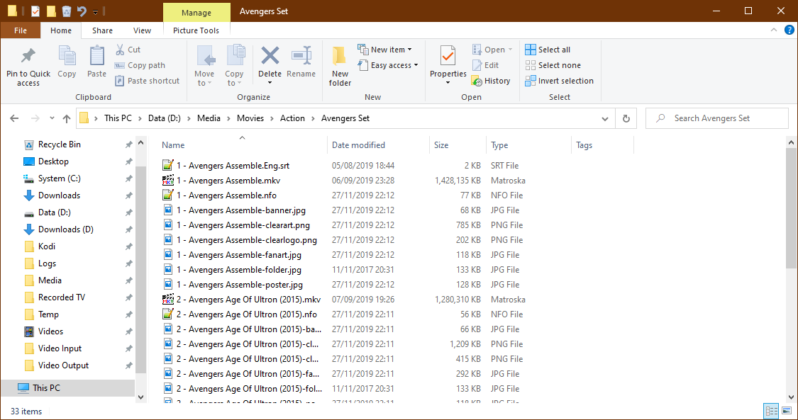Open Downloads (D) in navigation pane

tap(66, 229)
